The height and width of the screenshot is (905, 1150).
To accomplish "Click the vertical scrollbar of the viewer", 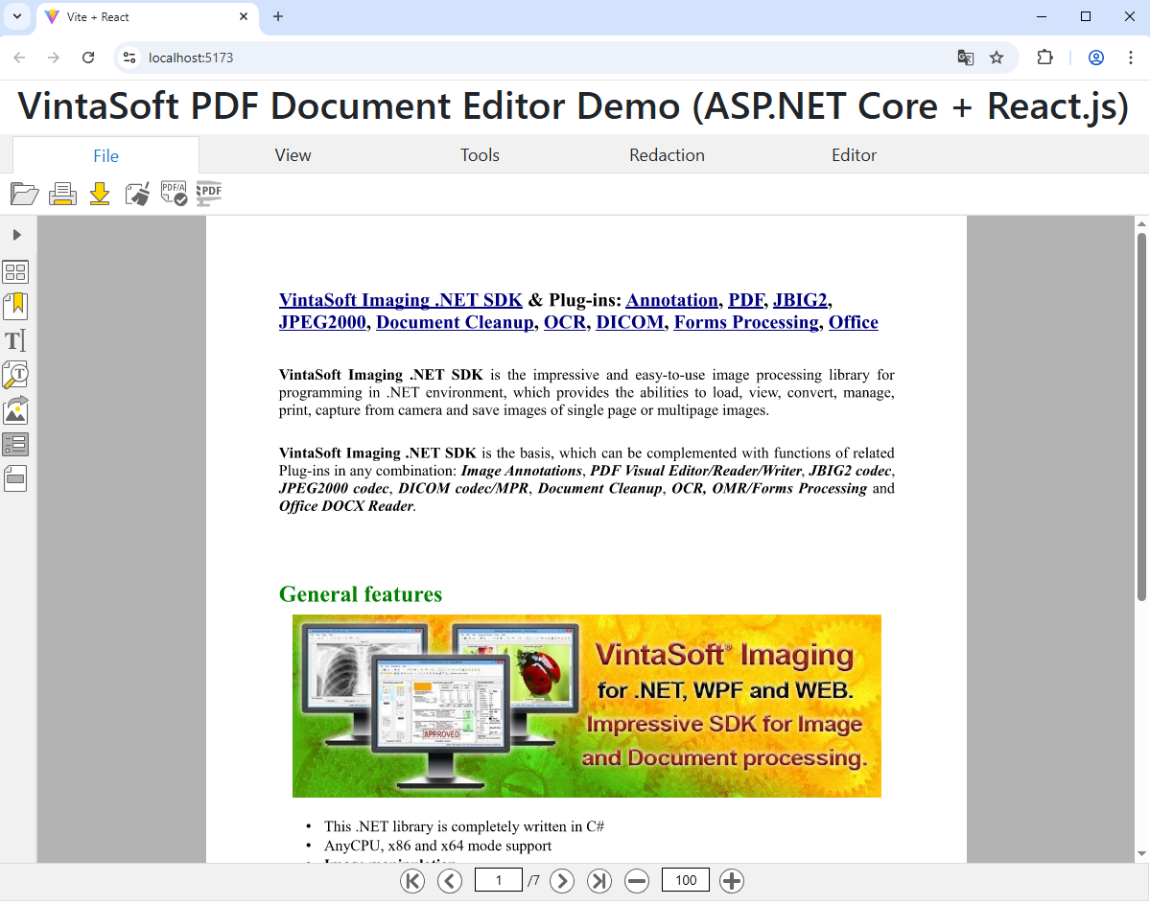I will (1141, 417).
